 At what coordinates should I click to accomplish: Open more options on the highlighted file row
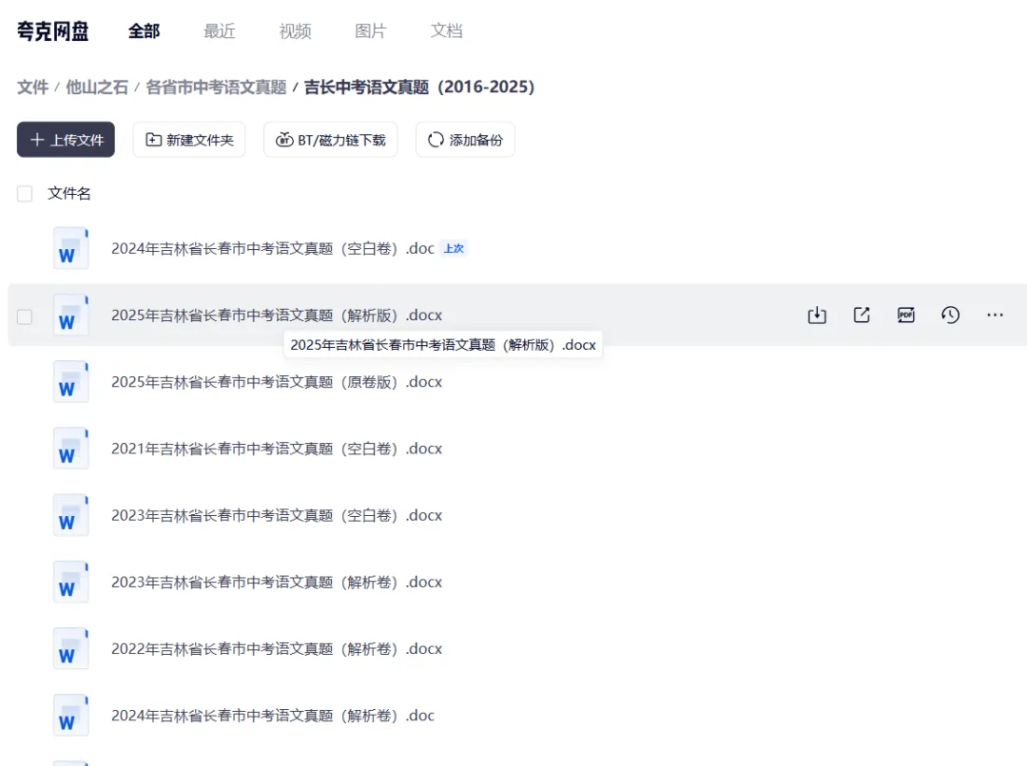point(995,315)
